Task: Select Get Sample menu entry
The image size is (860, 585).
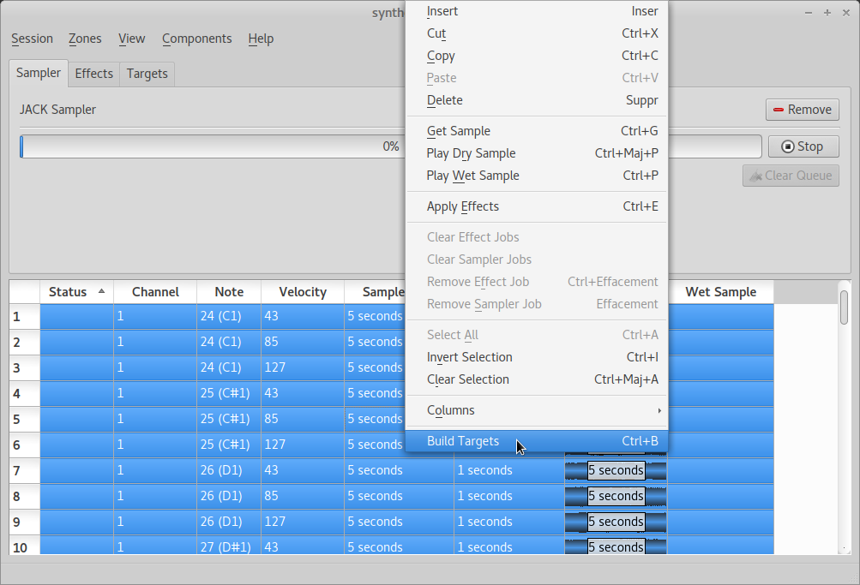Action: point(537,131)
